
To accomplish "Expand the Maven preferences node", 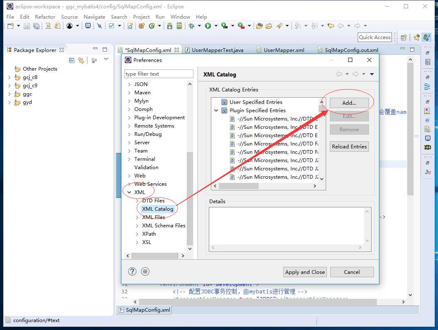I will tap(129, 93).
